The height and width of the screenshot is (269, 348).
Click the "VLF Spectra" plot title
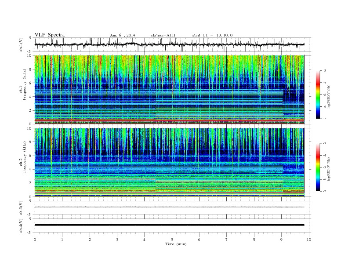[x=50, y=35]
